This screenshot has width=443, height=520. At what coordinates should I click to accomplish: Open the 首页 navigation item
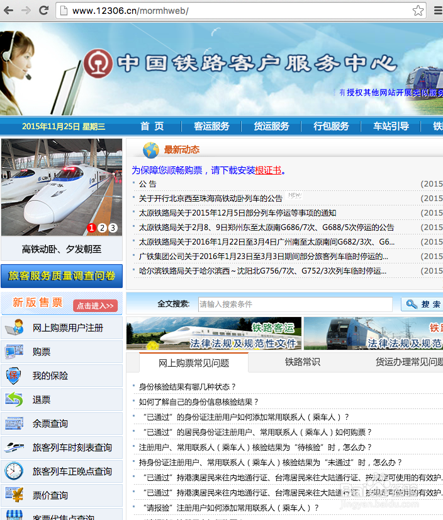point(152,126)
